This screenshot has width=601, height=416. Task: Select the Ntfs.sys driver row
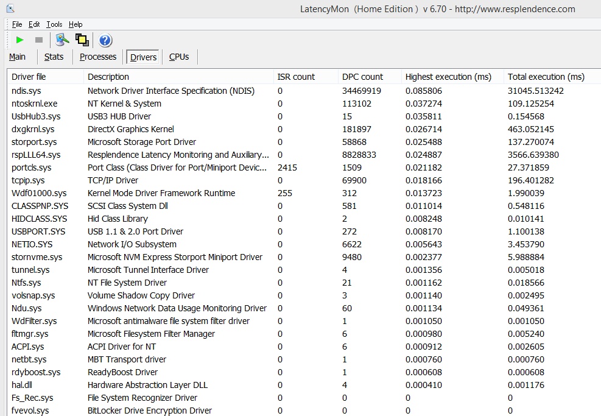click(x=304, y=283)
